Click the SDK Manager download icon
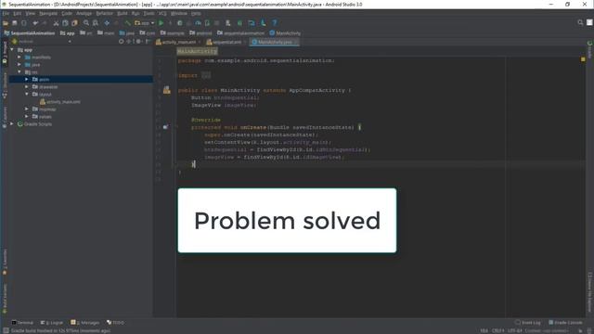This screenshot has width=594, height=334. pyautogui.click(x=264, y=23)
